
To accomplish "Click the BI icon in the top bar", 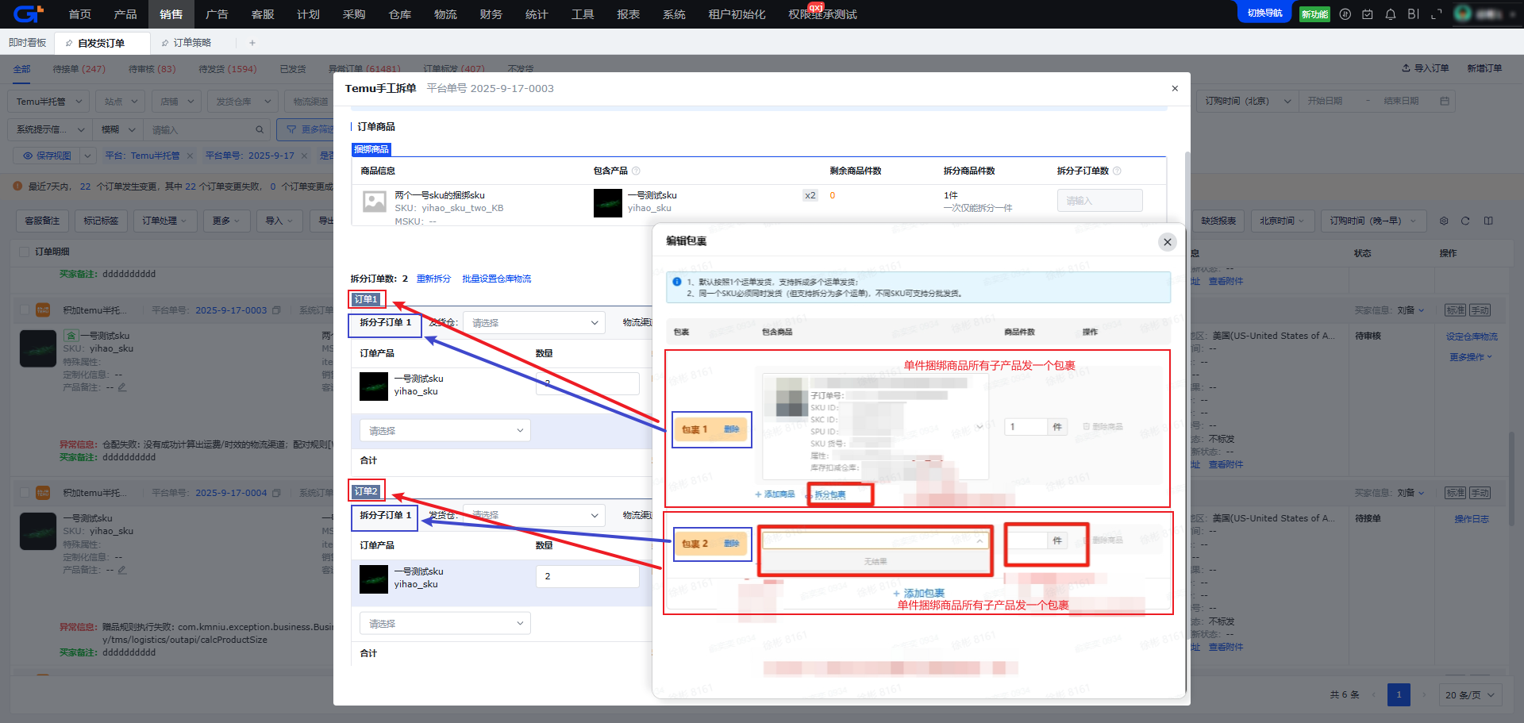I will point(1413,14).
